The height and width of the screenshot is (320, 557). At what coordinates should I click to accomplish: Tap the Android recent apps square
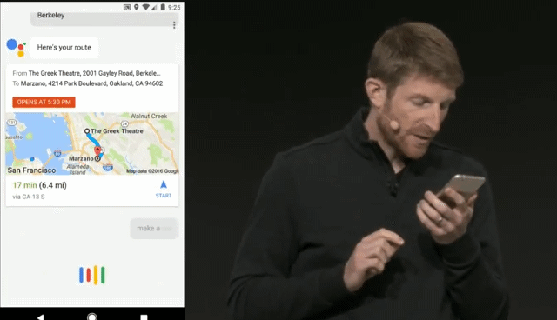tap(144, 317)
